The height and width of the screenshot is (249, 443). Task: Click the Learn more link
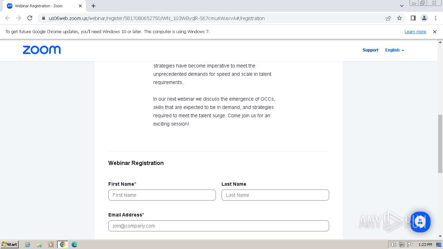pos(415,31)
